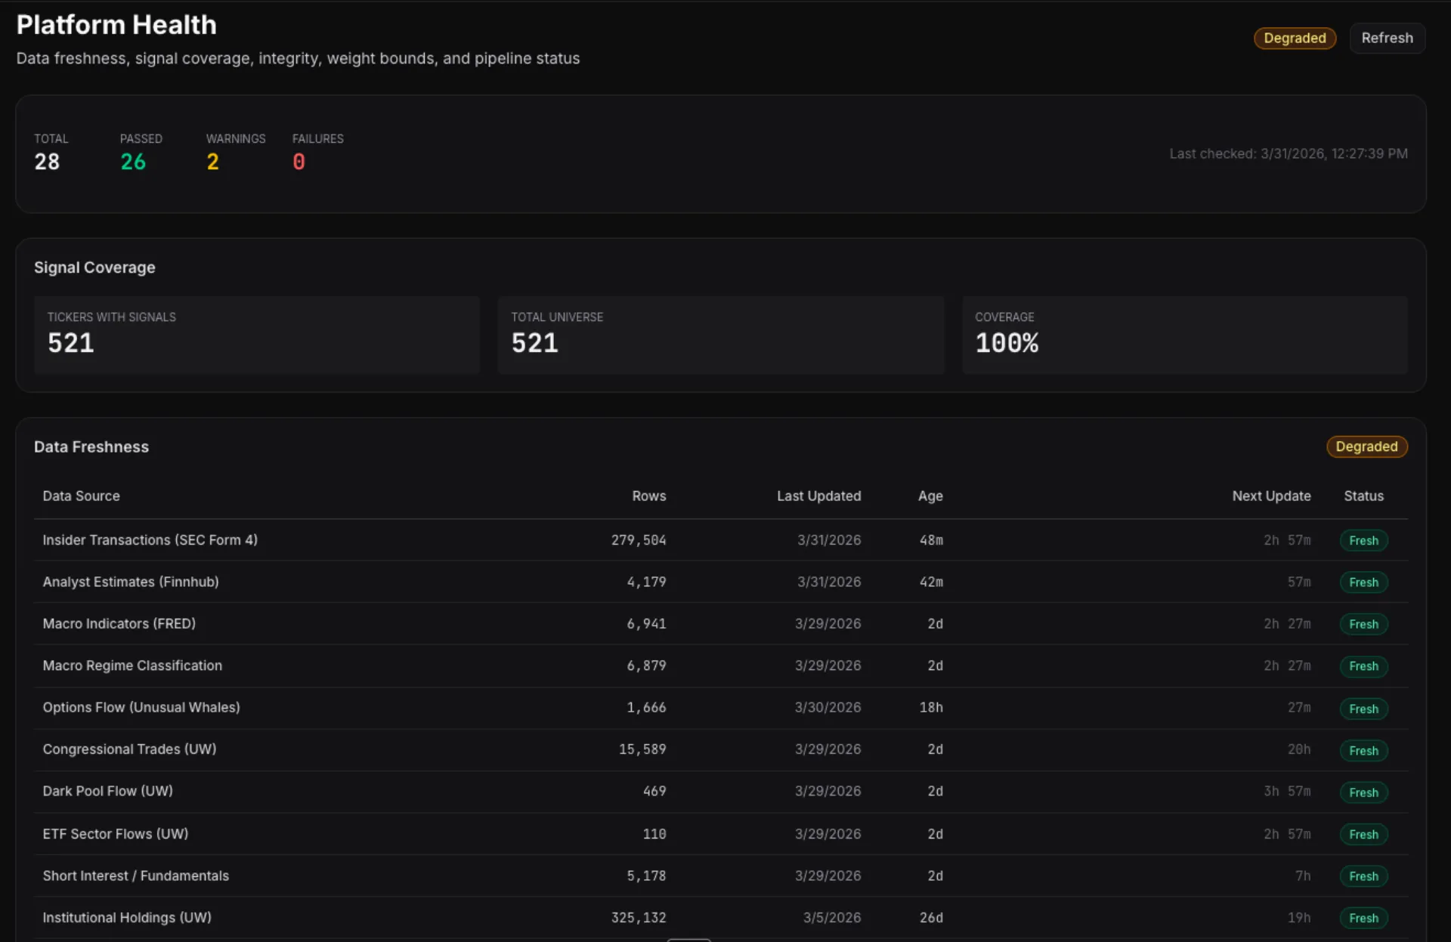Click the Last checked timestamp text
This screenshot has height=942, width=1451.
click(x=1289, y=153)
